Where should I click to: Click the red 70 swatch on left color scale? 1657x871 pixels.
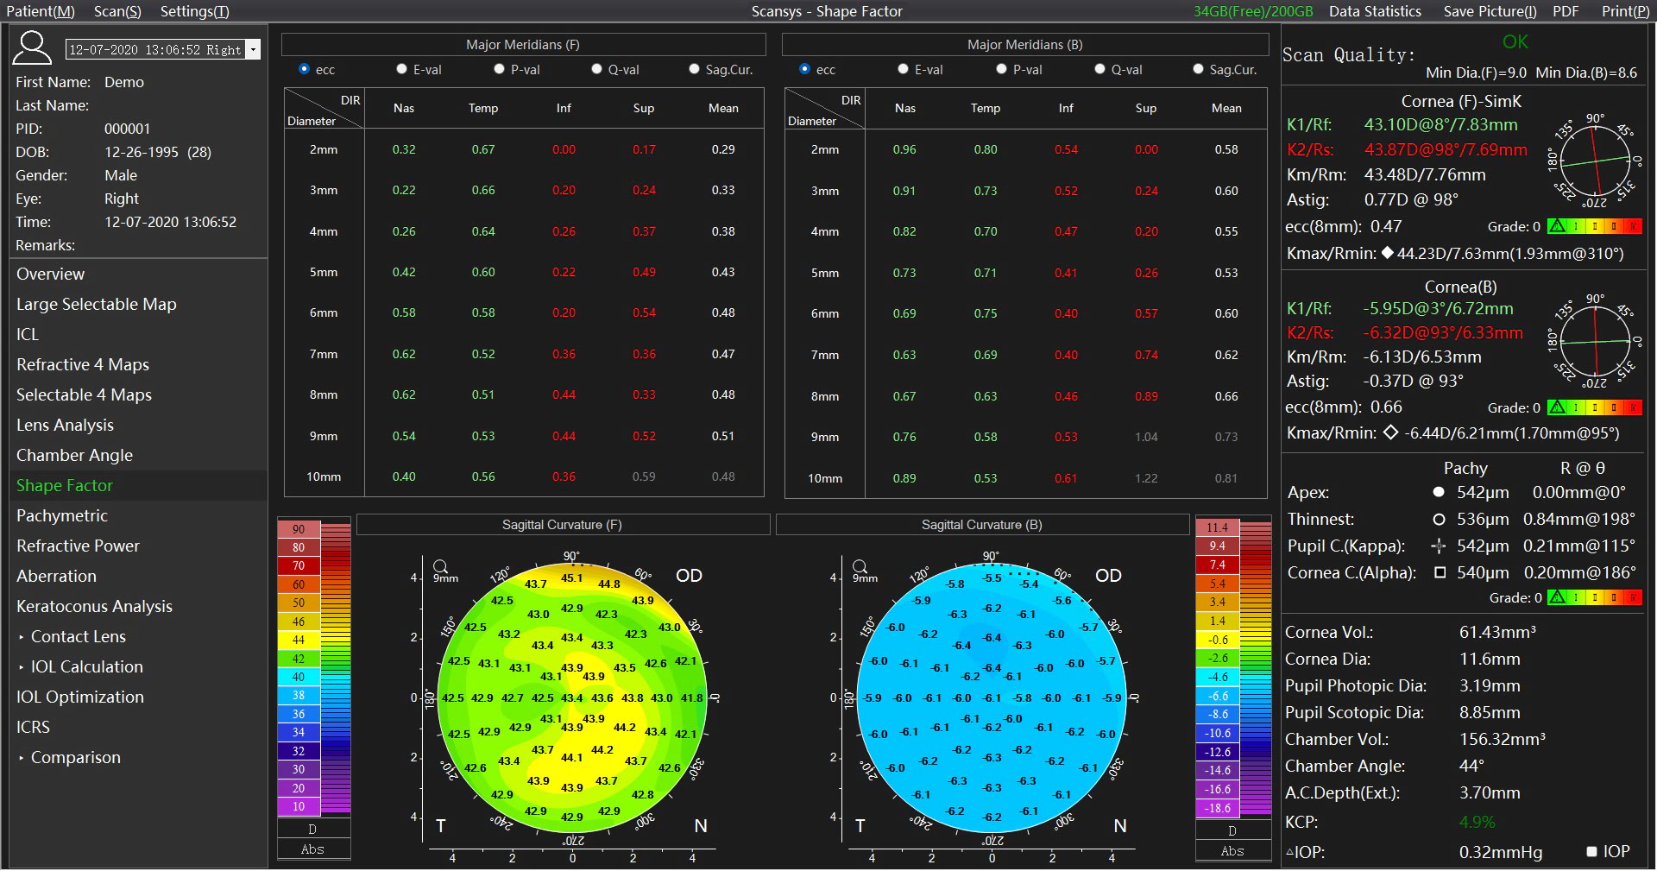pyautogui.click(x=299, y=566)
